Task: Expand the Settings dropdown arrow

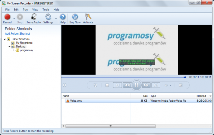Action: coord(56,19)
